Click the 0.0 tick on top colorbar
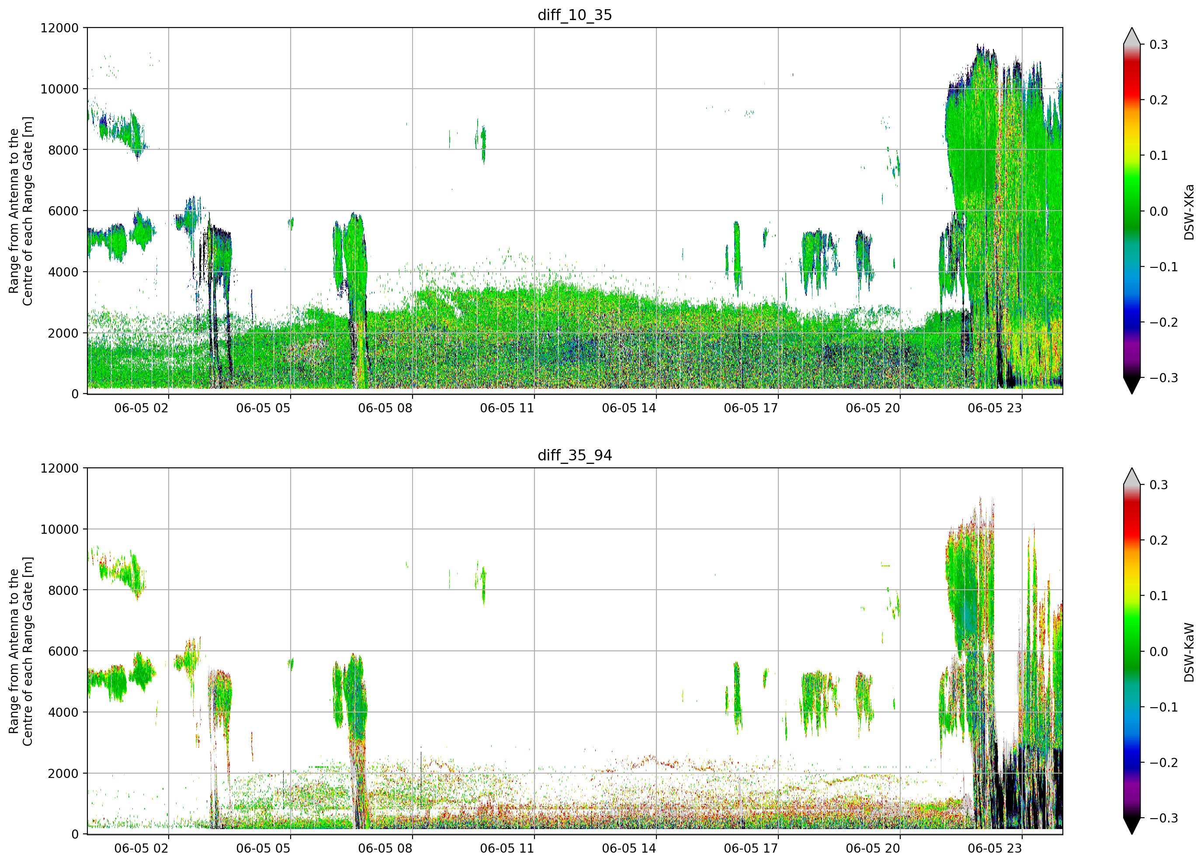Viewport: 1204px width, 864px height. tap(1159, 211)
